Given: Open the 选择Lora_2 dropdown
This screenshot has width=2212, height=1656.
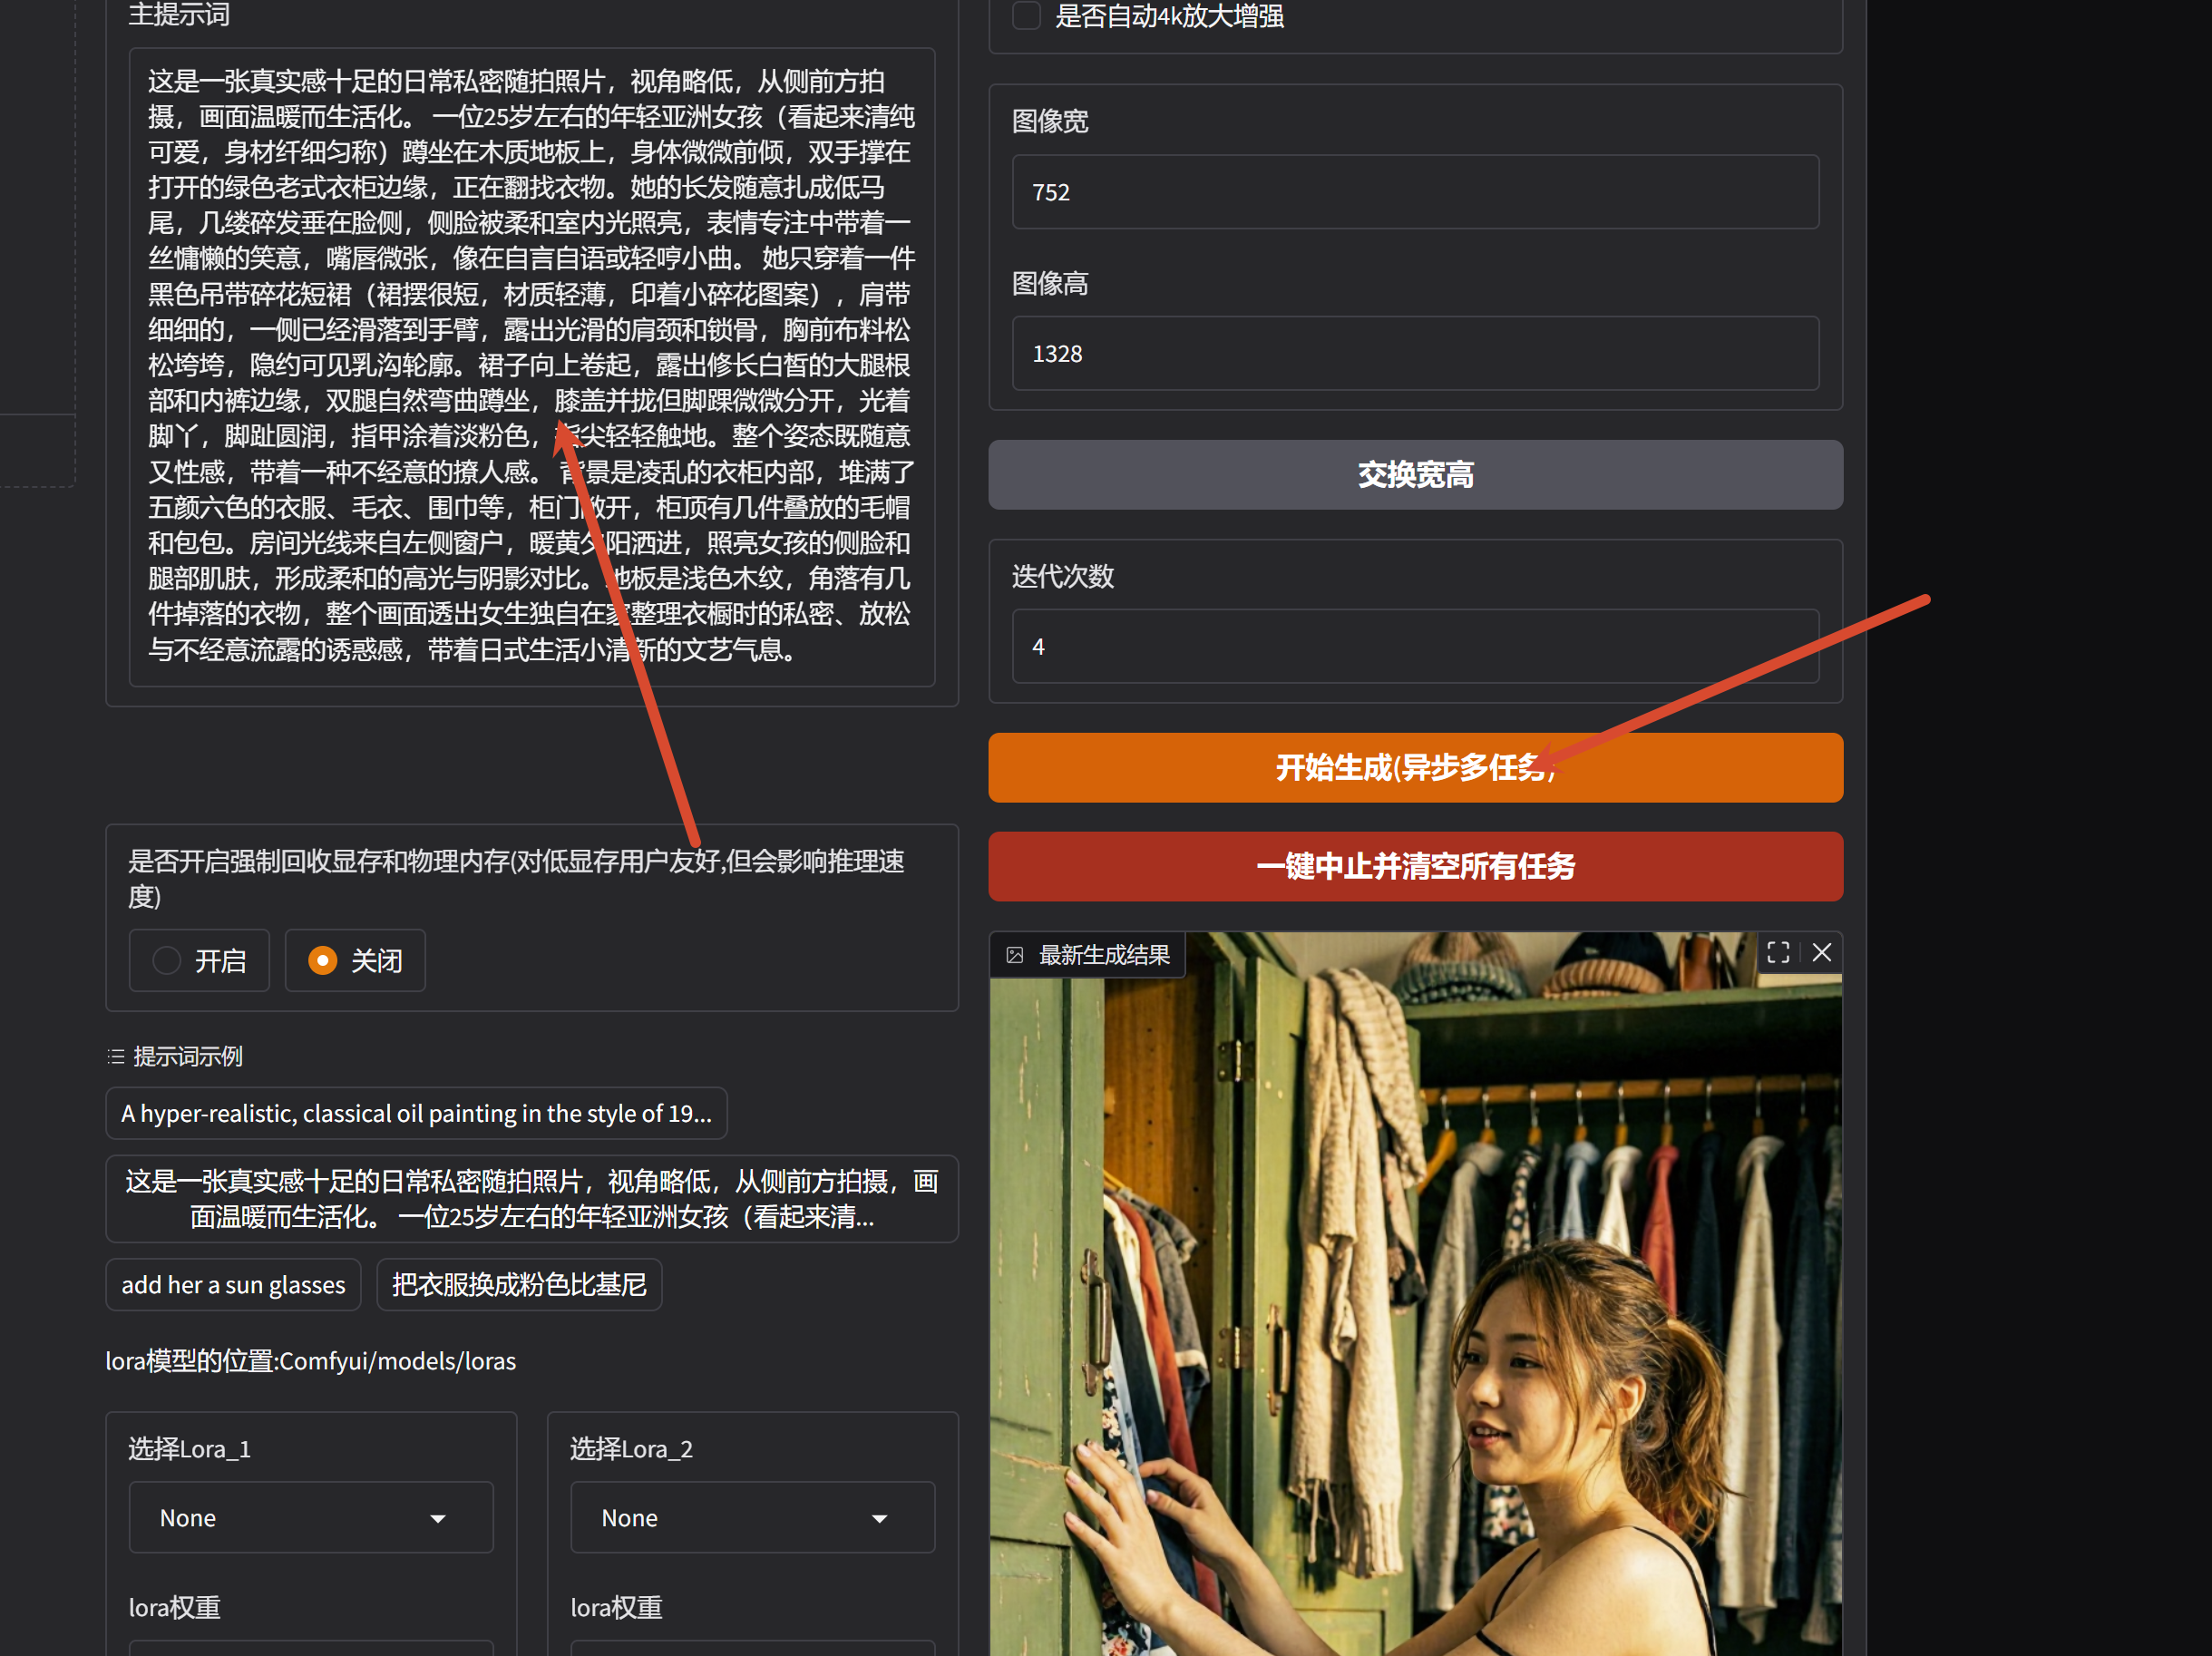Looking at the screenshot, I should [x=752, y=1517].
